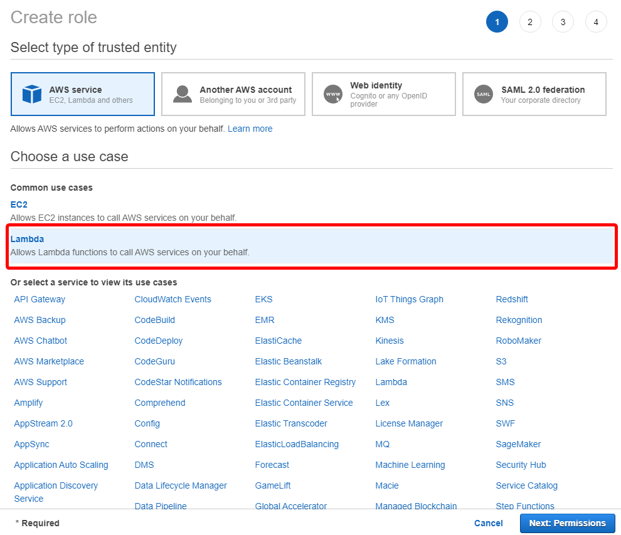This screenshot has width=621, height=535.
Task: Go to wizard step 3 circle
Action: click(x=563, y=22)
